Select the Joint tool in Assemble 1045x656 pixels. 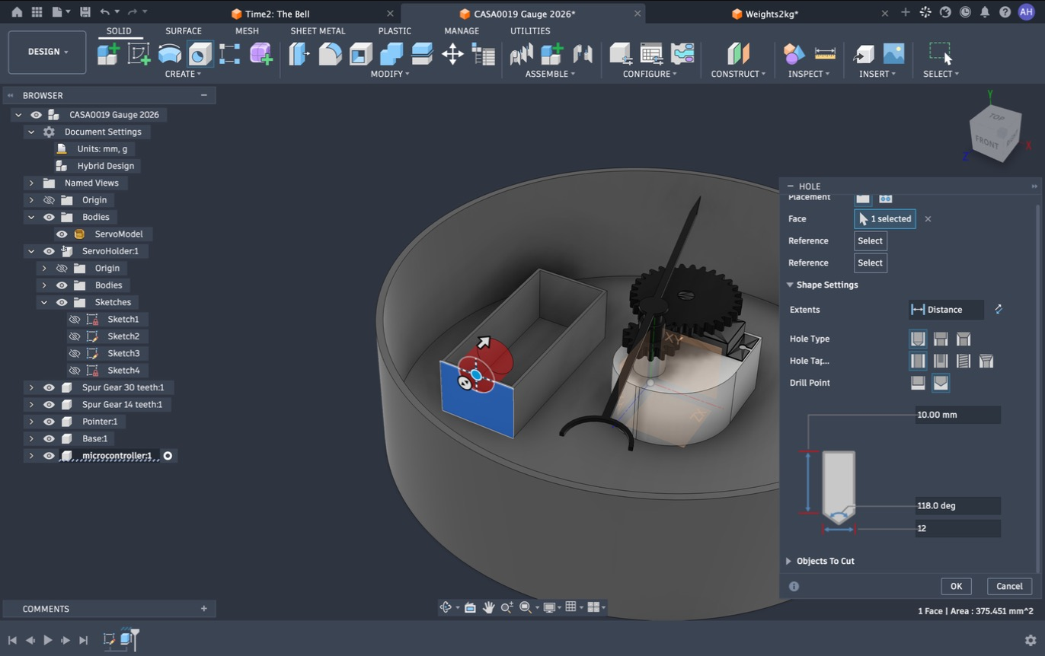583,54
